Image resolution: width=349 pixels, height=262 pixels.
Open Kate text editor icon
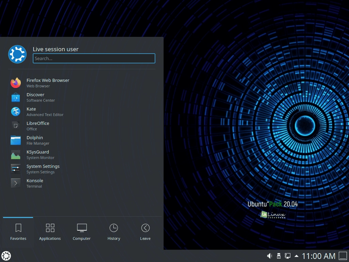[x=16, y=112]
